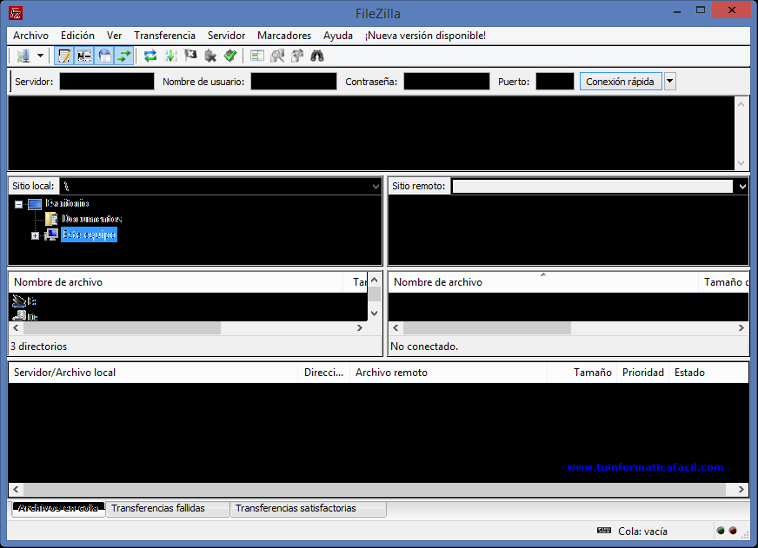Switch to Transferencias satisfactorias tab
The height and width of the screenshot is (548, 758).
308,508
